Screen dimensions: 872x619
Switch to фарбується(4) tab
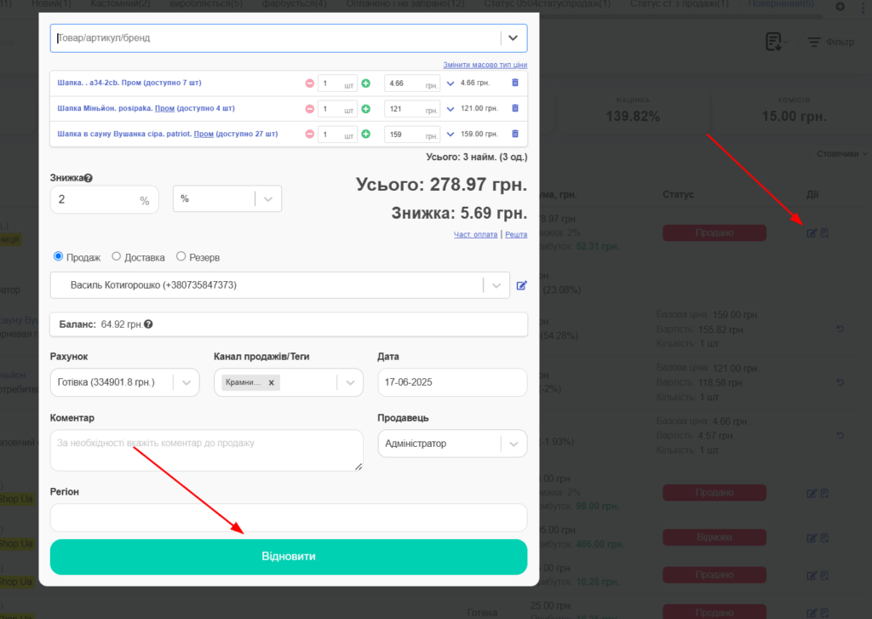point(294,4)
